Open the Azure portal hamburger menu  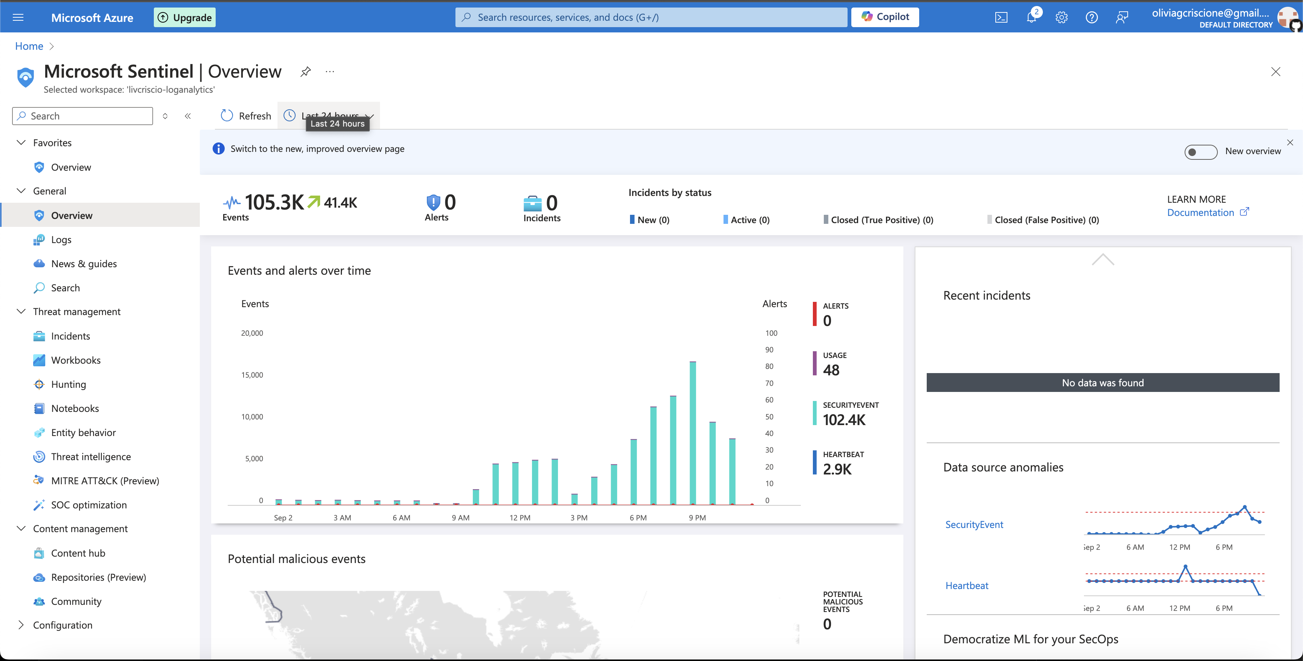click(x=18, y=18)
